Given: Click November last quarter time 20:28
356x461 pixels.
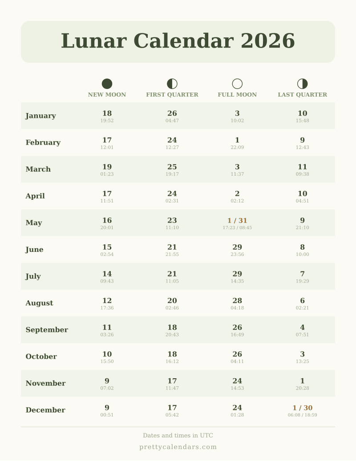Looking at the screenshot, I should (303, 388).
